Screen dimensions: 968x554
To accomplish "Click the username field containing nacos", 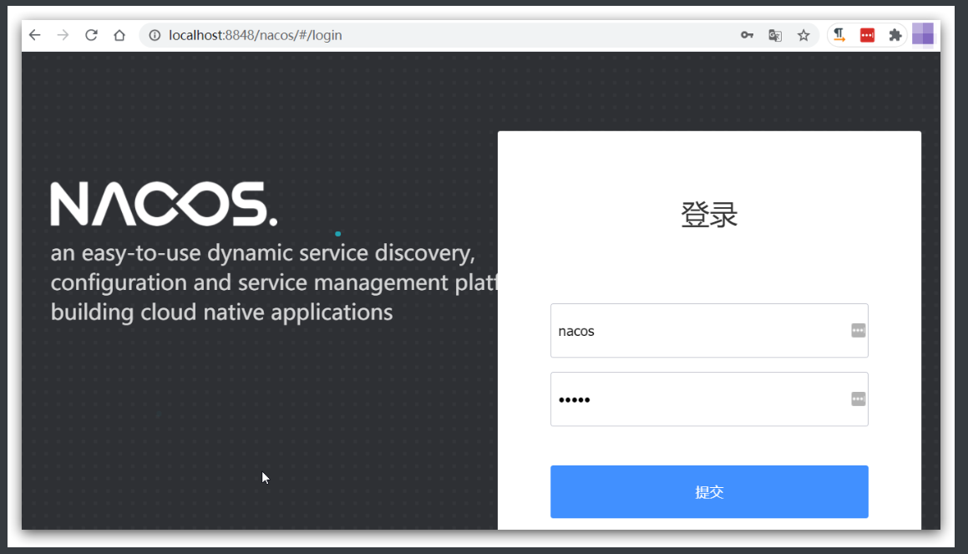I will pos(709,330).
